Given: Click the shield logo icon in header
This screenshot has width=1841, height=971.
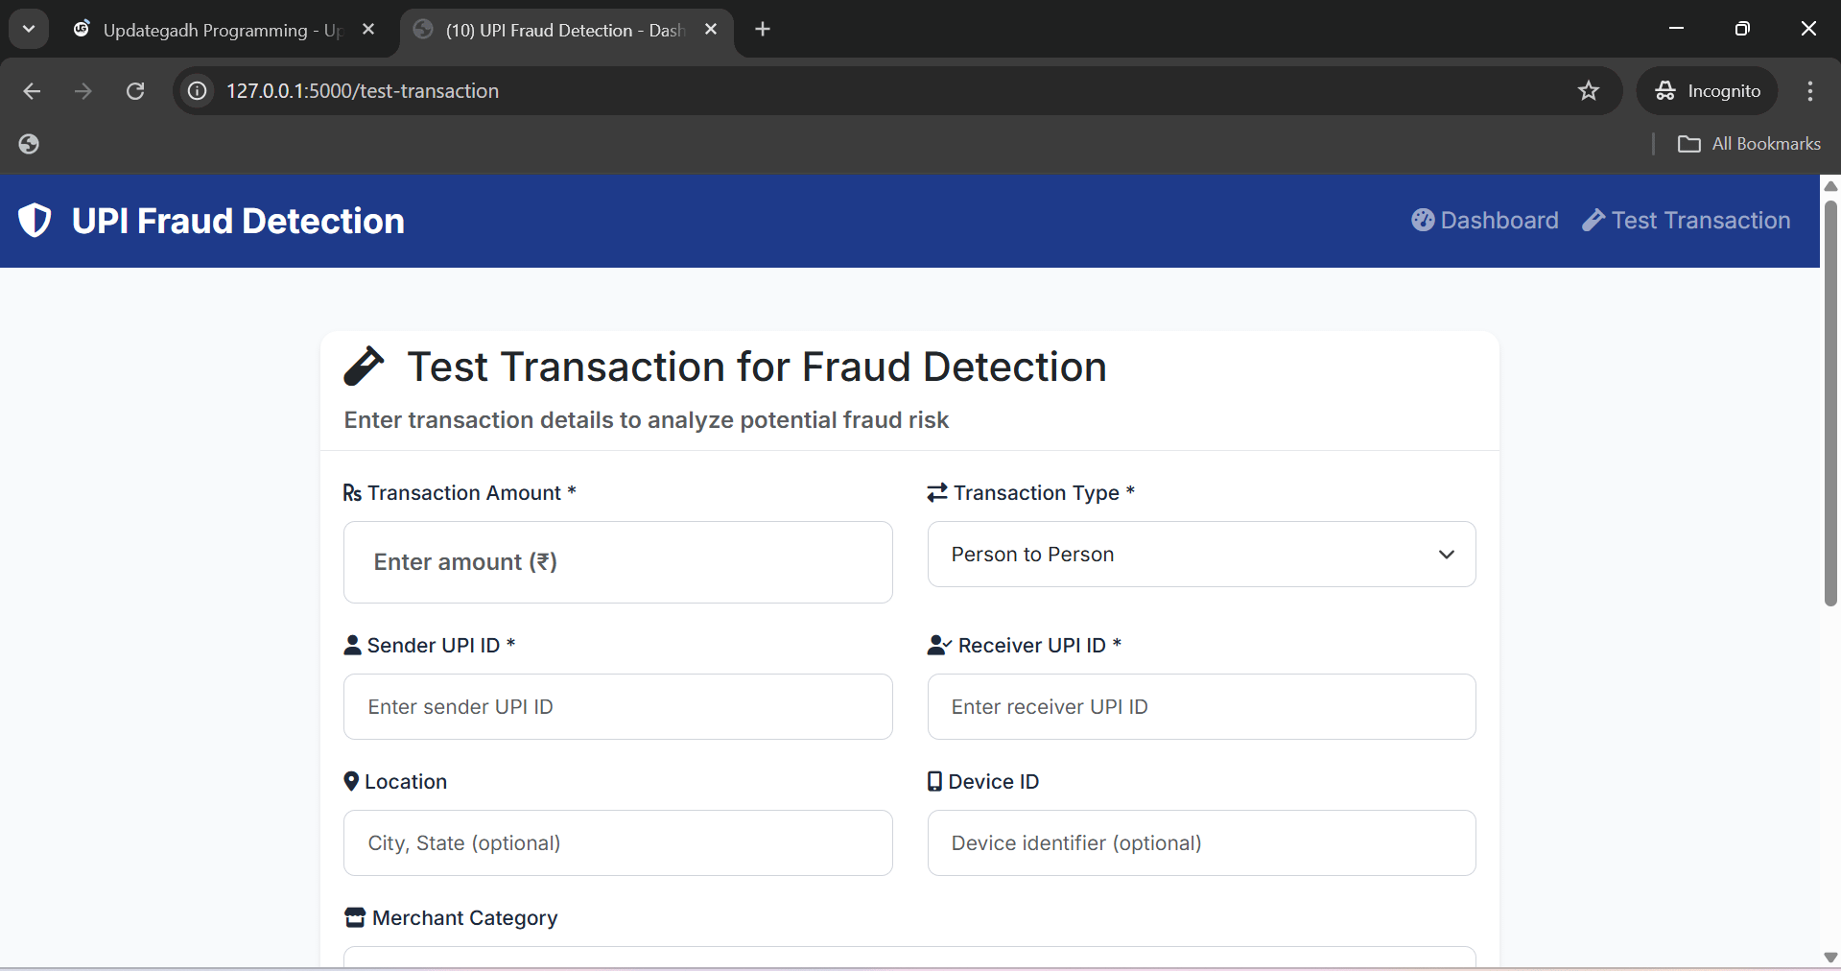Looking at the screenshot, I should pos(35,221).
